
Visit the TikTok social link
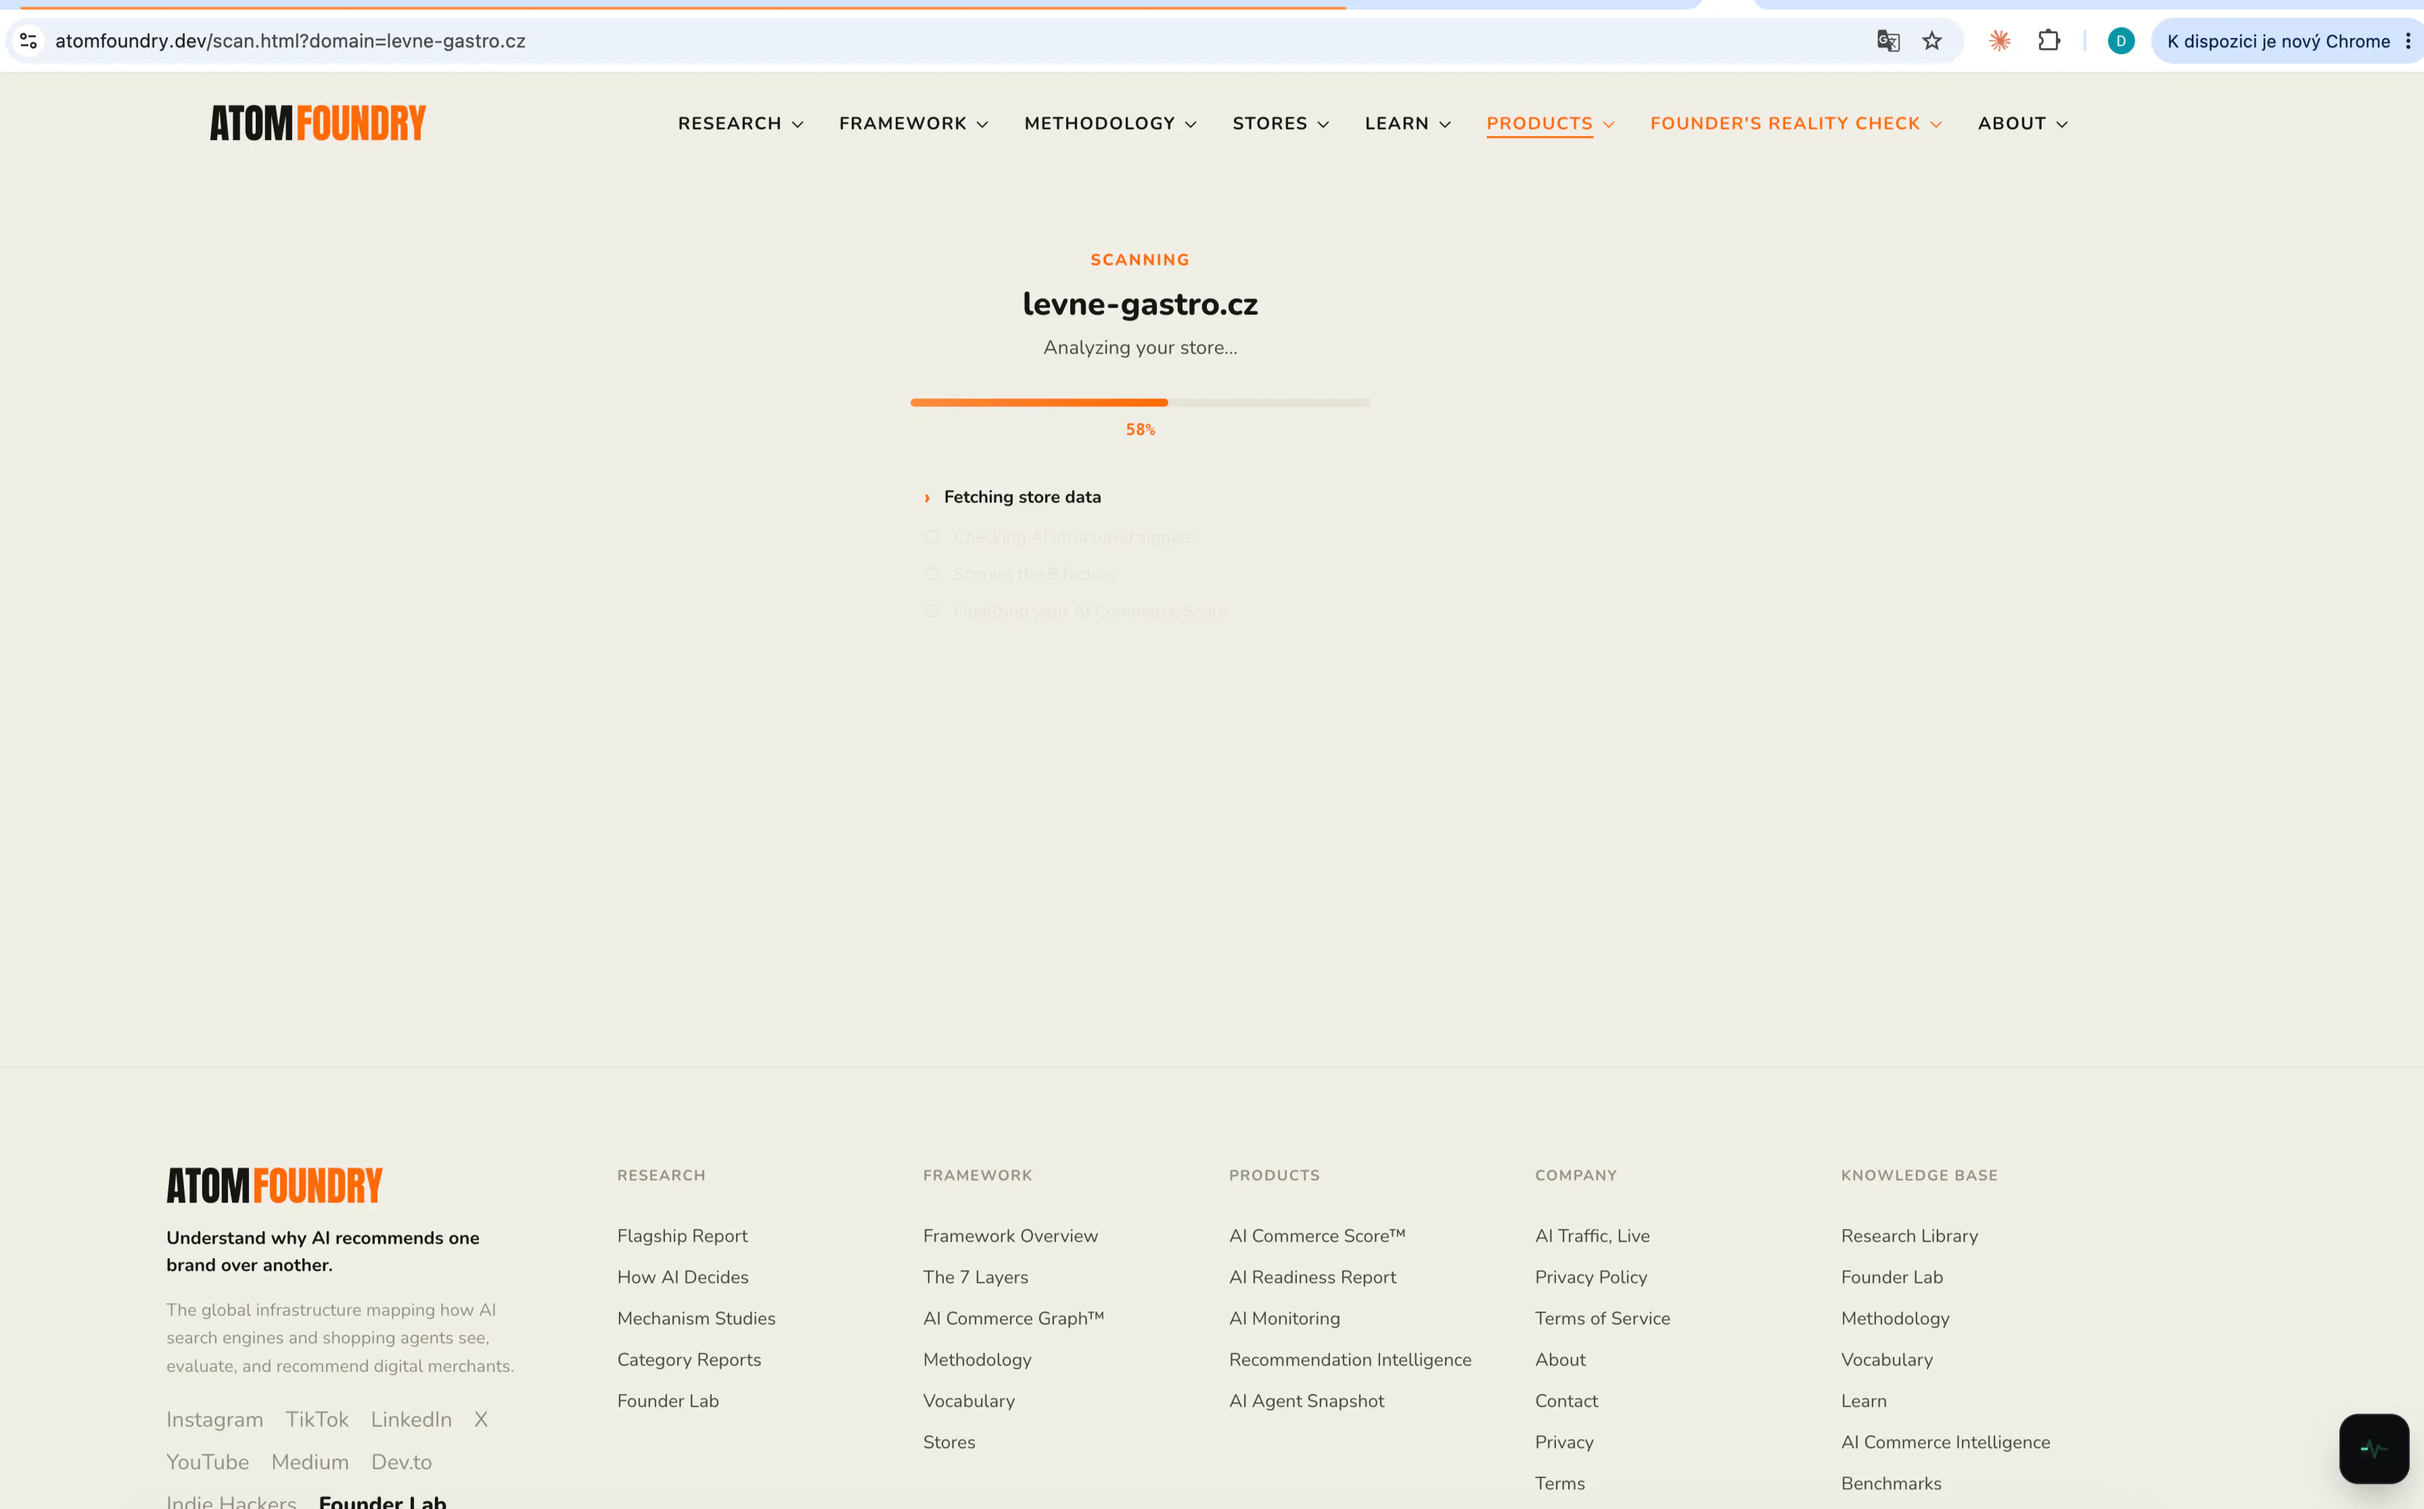pyautogui.click(x=317, y=1419)
